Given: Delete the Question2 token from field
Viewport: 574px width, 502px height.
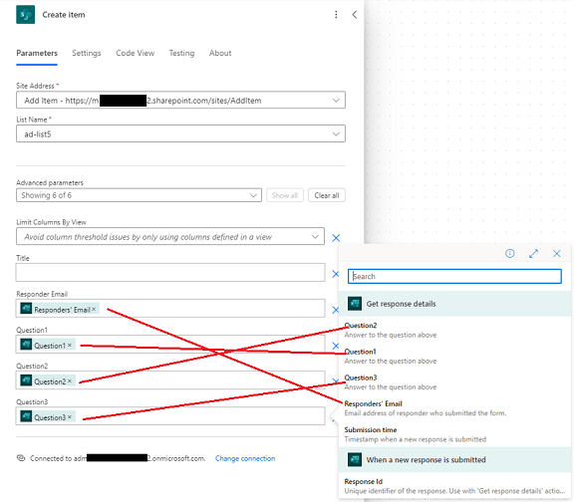Looking at the screenshot, I should 70,380.
